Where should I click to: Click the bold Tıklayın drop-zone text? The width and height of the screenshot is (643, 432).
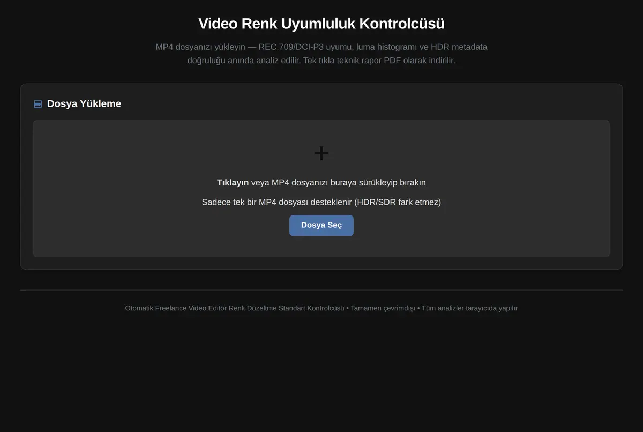233,182
